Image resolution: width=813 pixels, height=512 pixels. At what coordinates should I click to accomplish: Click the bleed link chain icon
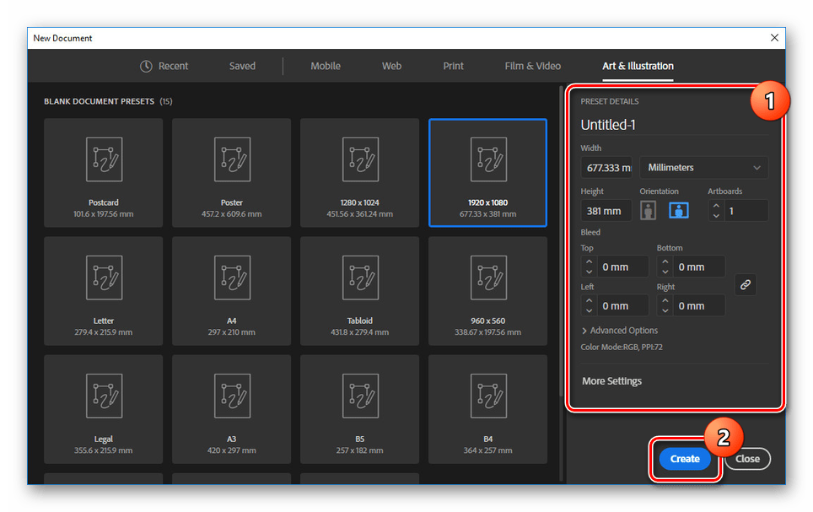[x=745, y=285]
